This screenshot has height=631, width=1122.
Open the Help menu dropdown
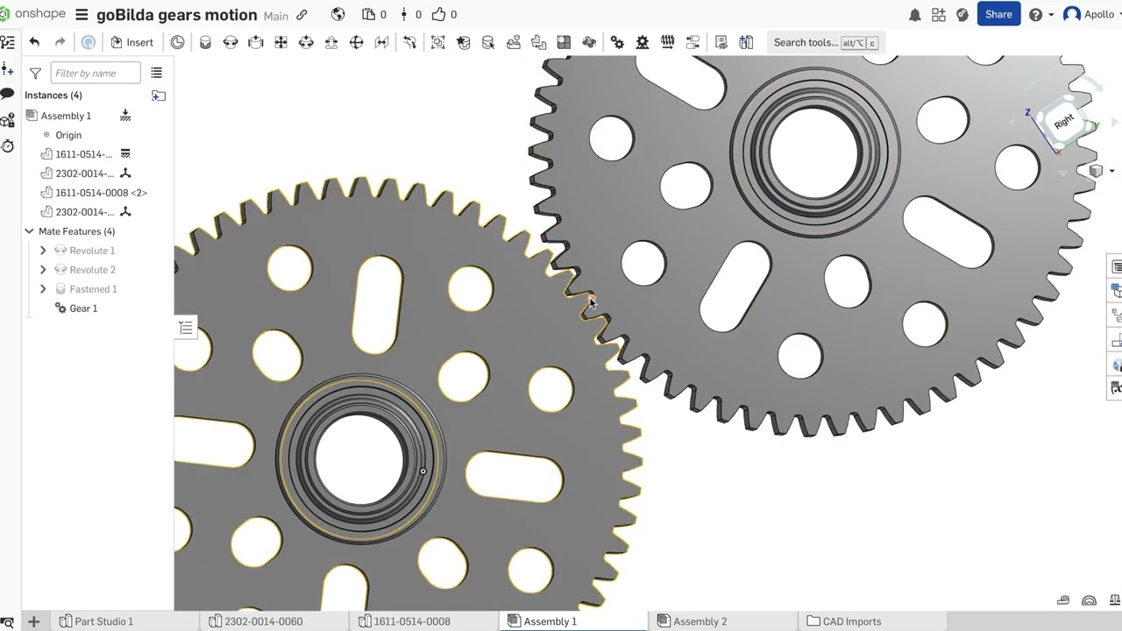tap(1040, 15)
